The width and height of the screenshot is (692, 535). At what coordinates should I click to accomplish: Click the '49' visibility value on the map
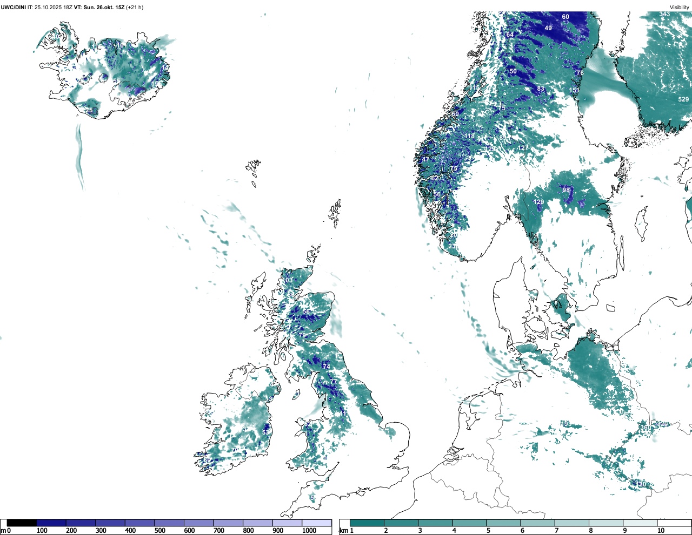click(548, 28)
